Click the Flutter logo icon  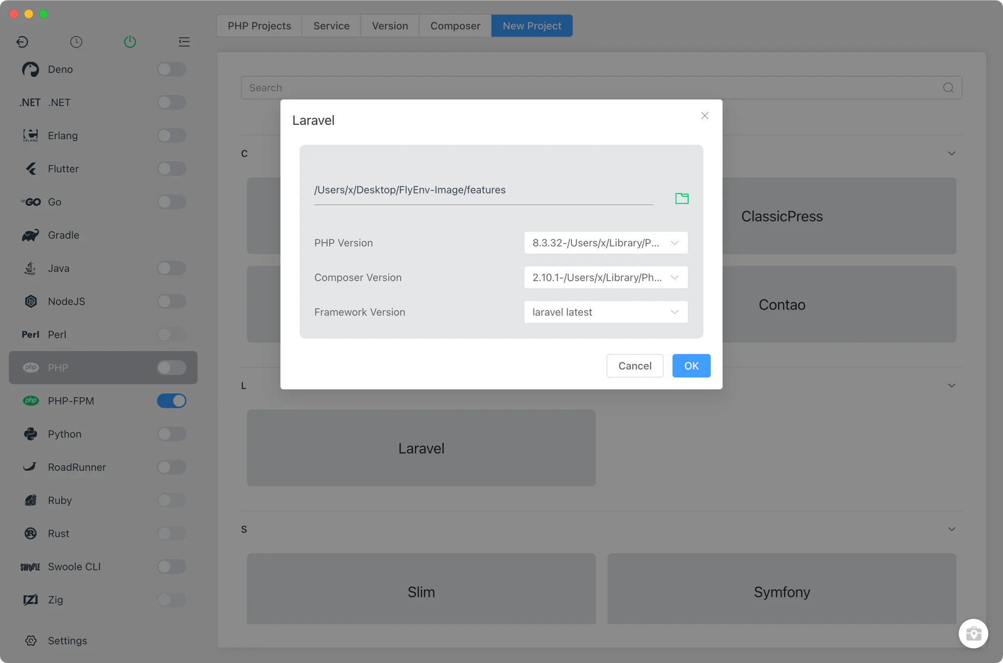(x=30, y=169)
